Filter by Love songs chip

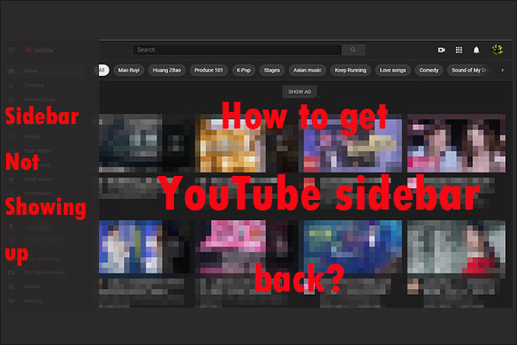click(393, 70)
